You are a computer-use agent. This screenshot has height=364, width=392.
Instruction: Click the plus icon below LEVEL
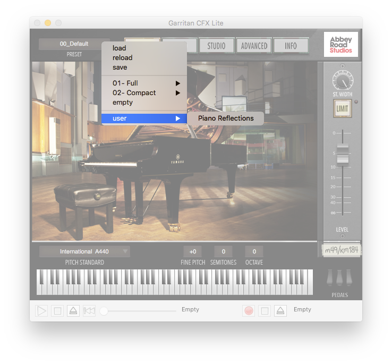pos(343,236)
